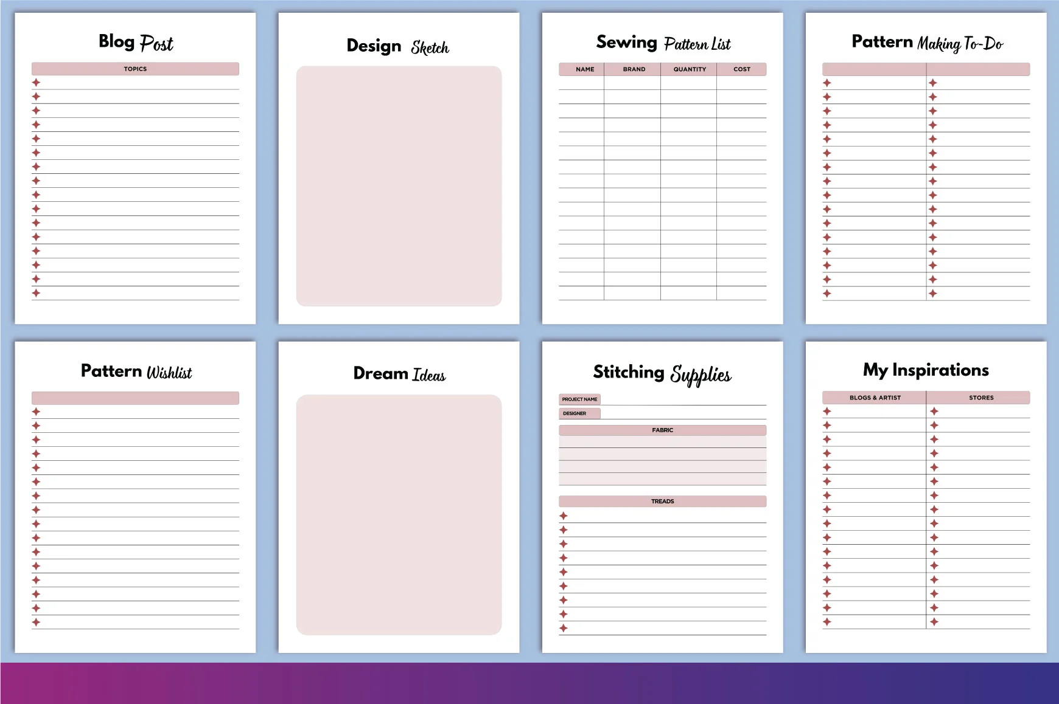The image size is (1059, 704).
Task: Click the last star bullet on Pattern Wishlist
Action: [x=36, y=622]
